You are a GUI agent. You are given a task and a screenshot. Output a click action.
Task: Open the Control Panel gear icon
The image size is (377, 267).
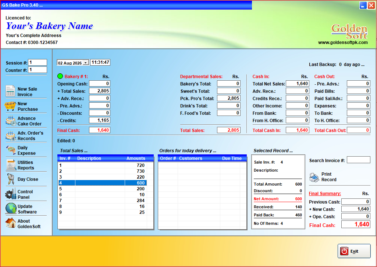click(x=11, y=194)
